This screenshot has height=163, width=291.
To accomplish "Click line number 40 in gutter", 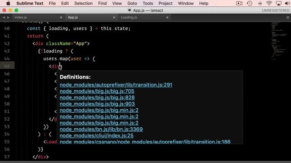I will [7, 28].
